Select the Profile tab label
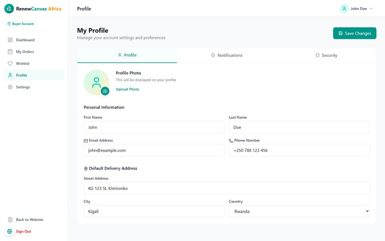The width and height of the screenshot is (385, 241). point(130,55)
